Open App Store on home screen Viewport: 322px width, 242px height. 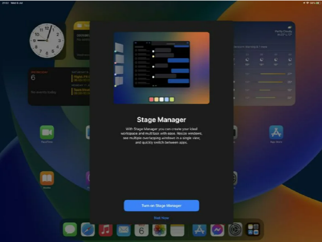[276, 133]
